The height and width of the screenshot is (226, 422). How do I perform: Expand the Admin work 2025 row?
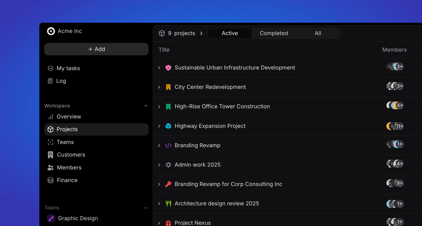(159, 165)
